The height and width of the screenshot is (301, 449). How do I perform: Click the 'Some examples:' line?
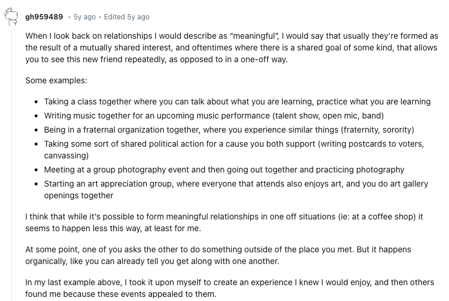[x=56, y=80]
